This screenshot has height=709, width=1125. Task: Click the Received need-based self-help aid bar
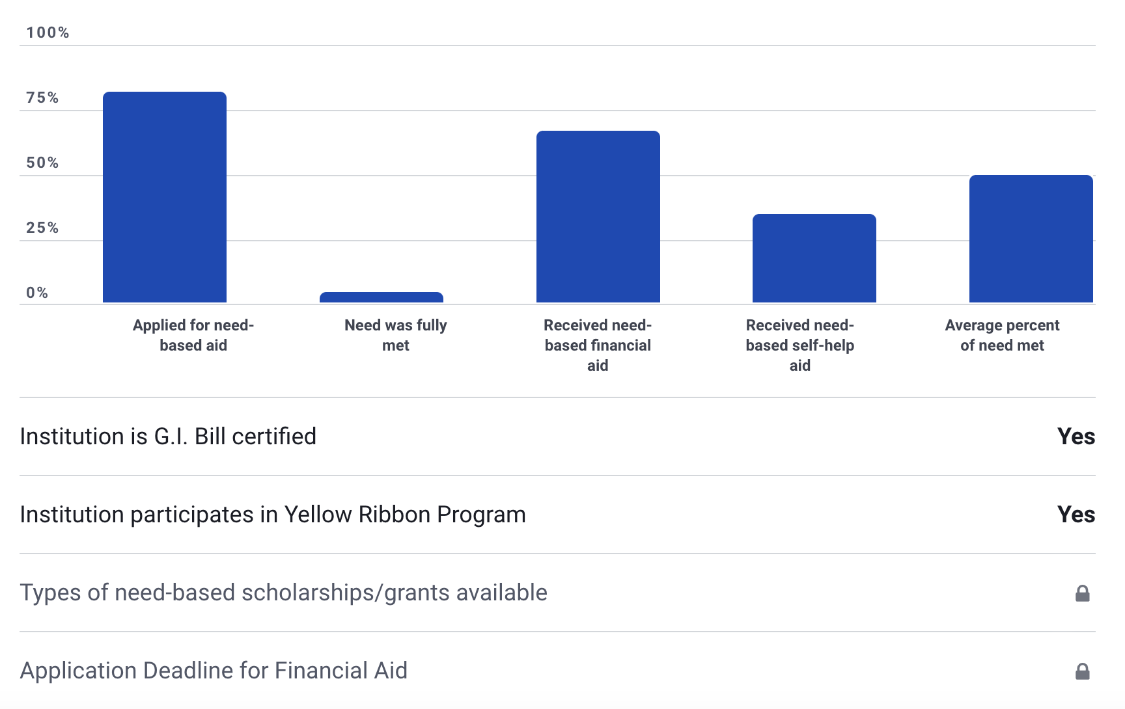[814, 258]
